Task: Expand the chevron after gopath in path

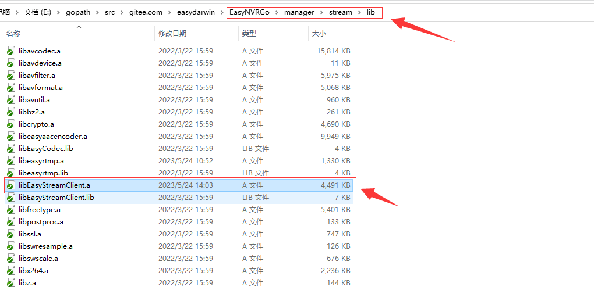Action: pyautogui.click(x=98, y=12)
